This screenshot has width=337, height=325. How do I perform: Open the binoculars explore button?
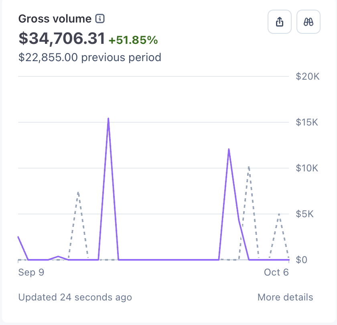pos(309,22)
